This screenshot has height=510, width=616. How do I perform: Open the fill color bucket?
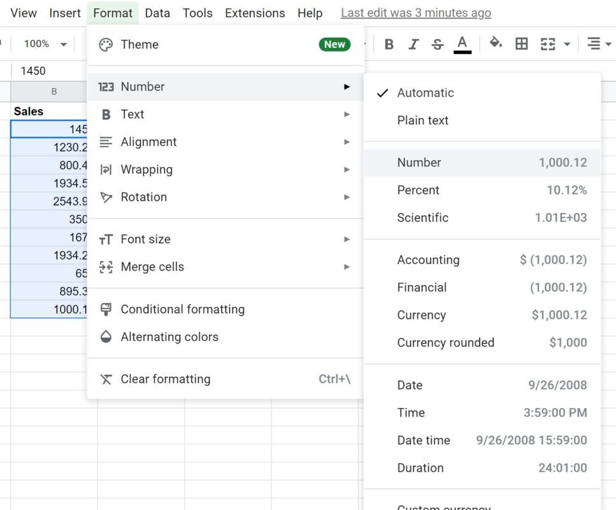(496, 43)
